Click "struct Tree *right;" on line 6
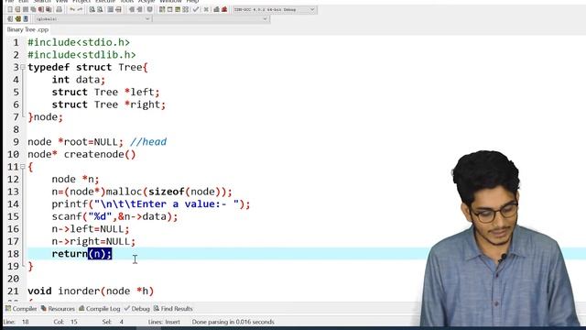 pos(109,104)
